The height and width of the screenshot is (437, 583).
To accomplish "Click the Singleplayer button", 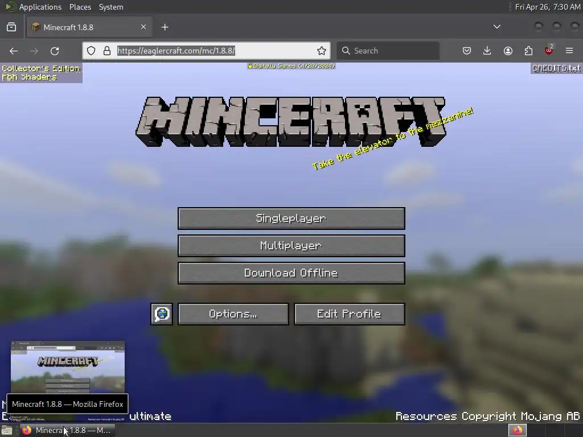I will [291, 218].
